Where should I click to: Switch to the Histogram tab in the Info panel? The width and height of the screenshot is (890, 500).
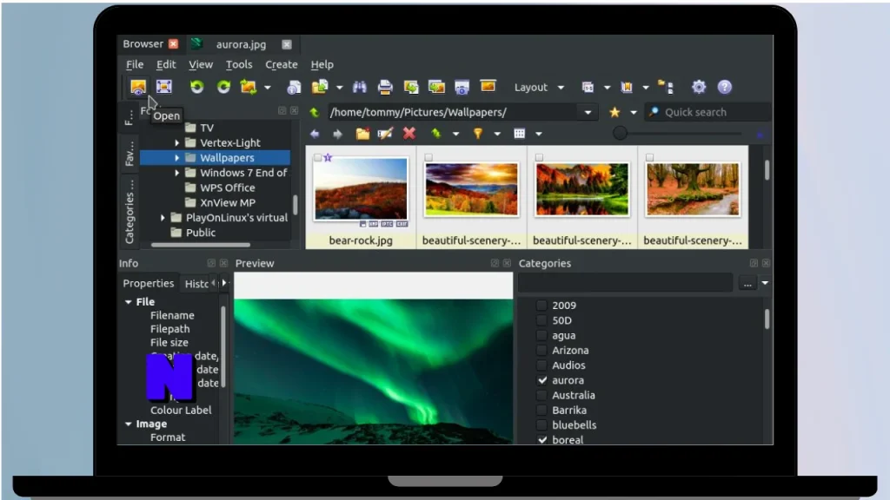pyautogui.click(x=196, y=284)
